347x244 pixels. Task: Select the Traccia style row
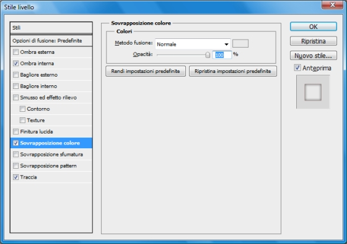click(x=51, y=177)
